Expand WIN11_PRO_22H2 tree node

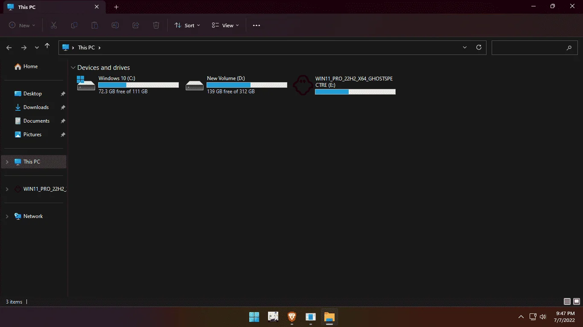point(7,189)
